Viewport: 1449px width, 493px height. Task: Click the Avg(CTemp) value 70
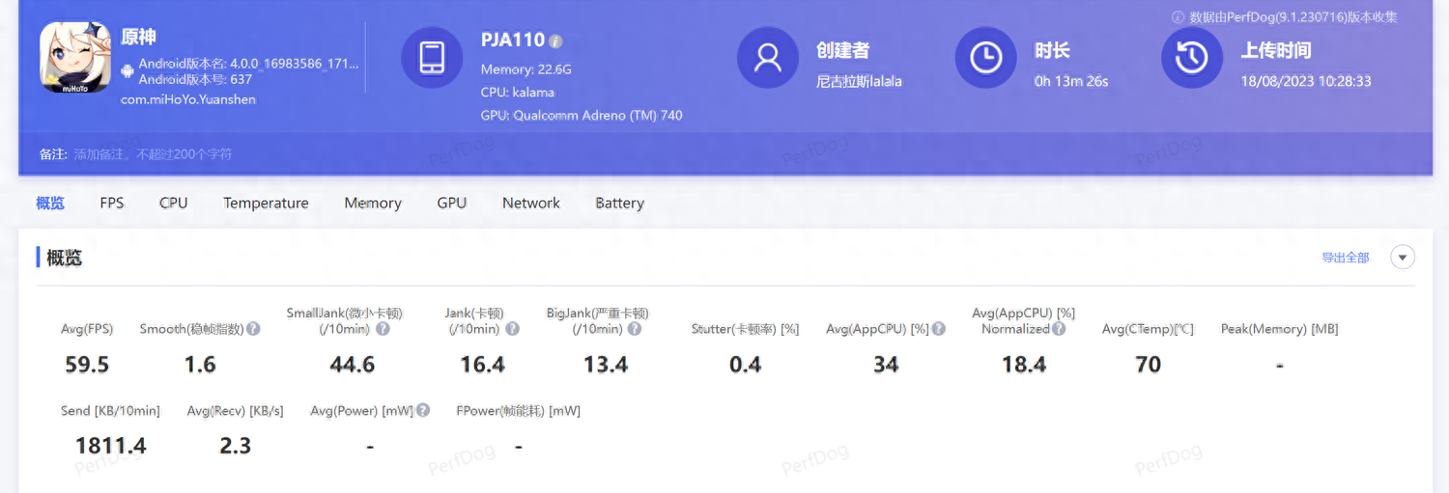(1148, 365)
